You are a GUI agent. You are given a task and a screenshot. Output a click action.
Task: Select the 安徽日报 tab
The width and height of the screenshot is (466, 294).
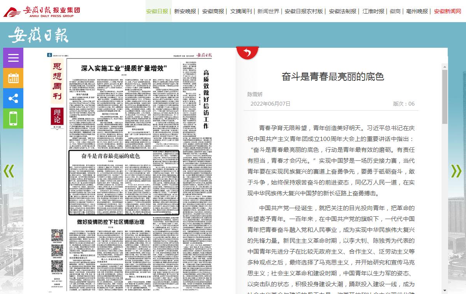[x=157, y=11]
